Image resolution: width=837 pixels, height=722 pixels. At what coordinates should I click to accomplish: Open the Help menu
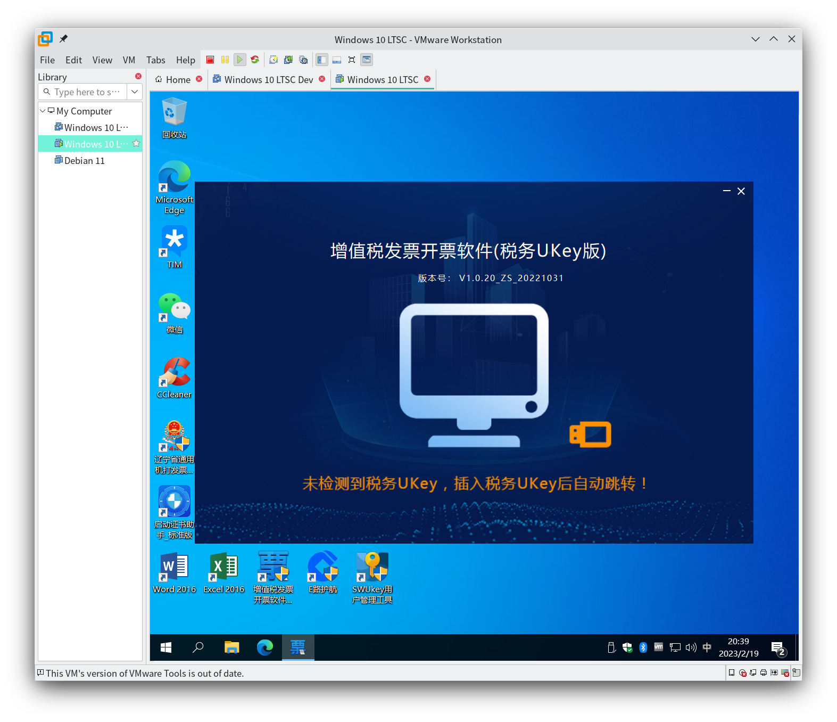click(186, 60)
